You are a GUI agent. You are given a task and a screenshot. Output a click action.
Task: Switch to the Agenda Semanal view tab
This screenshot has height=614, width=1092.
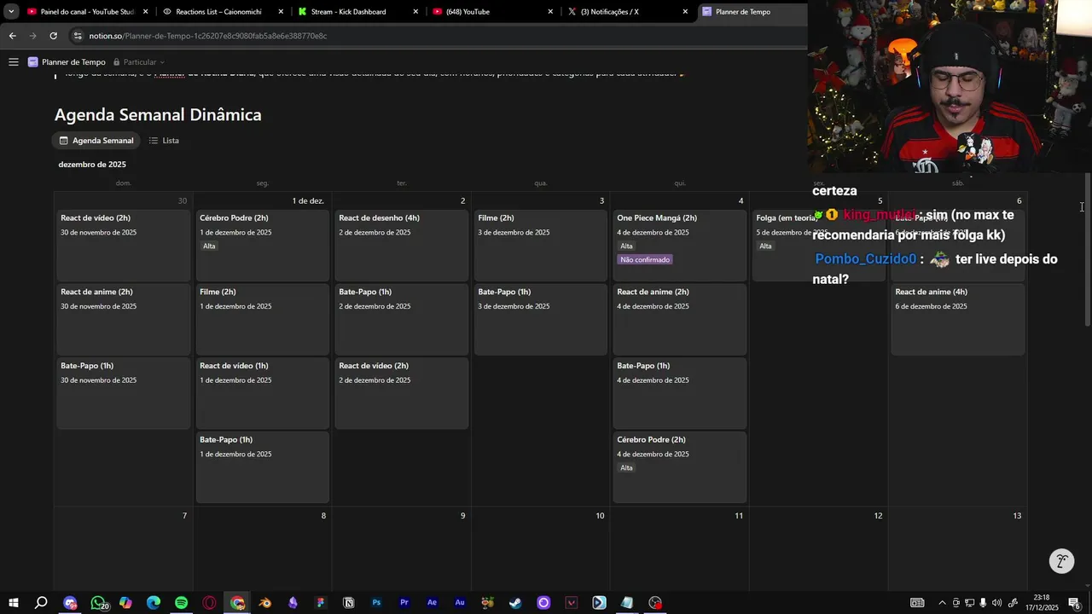(x=96, y=141)
